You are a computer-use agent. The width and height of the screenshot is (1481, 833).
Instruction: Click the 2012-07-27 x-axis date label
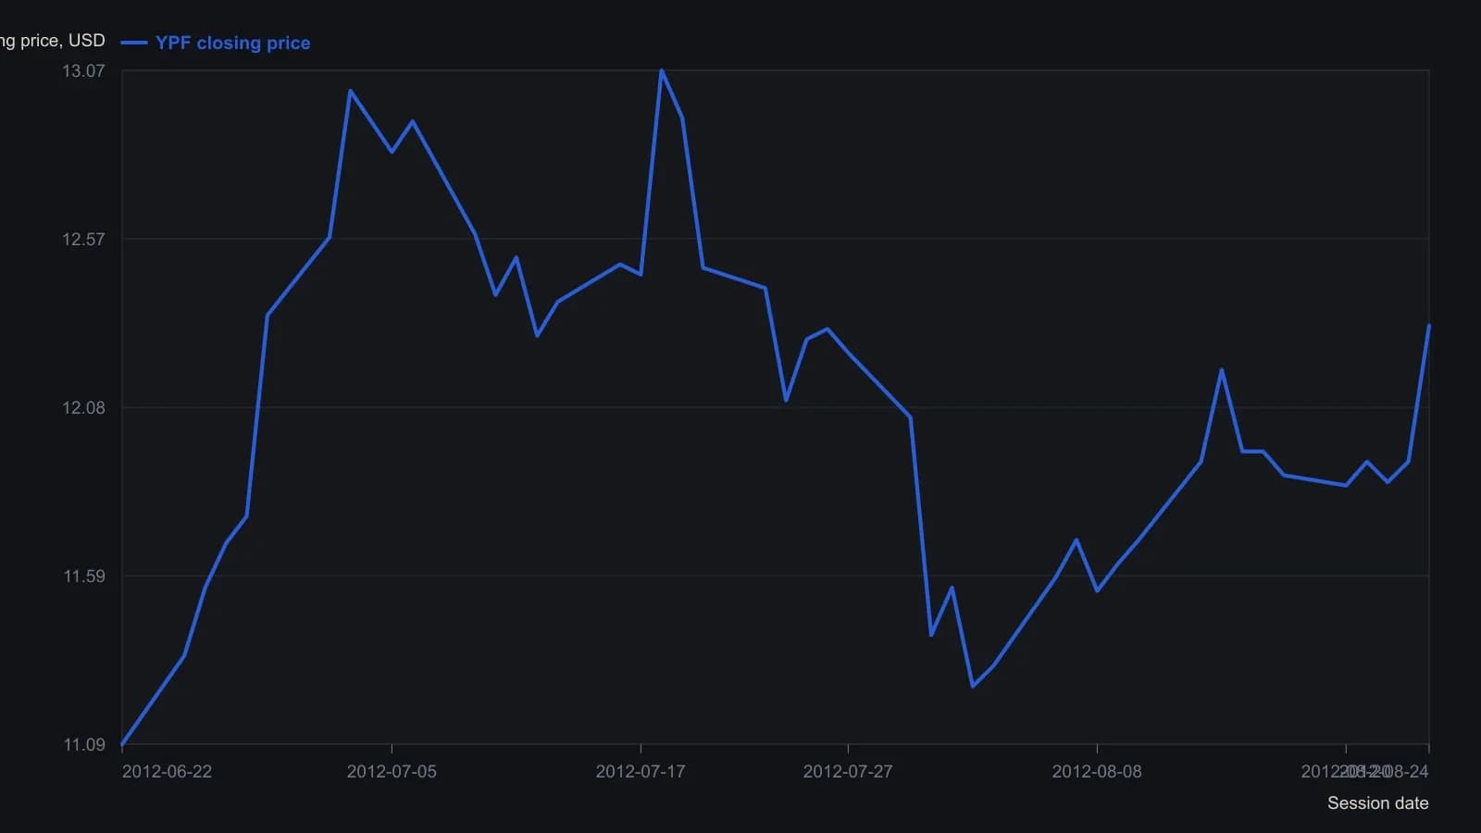pos(848,772)
